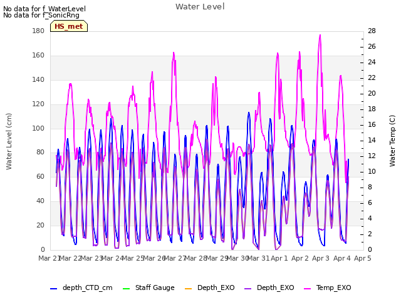Click the Mar 31 date label
The image size is (401, 300).
(259, 258)
